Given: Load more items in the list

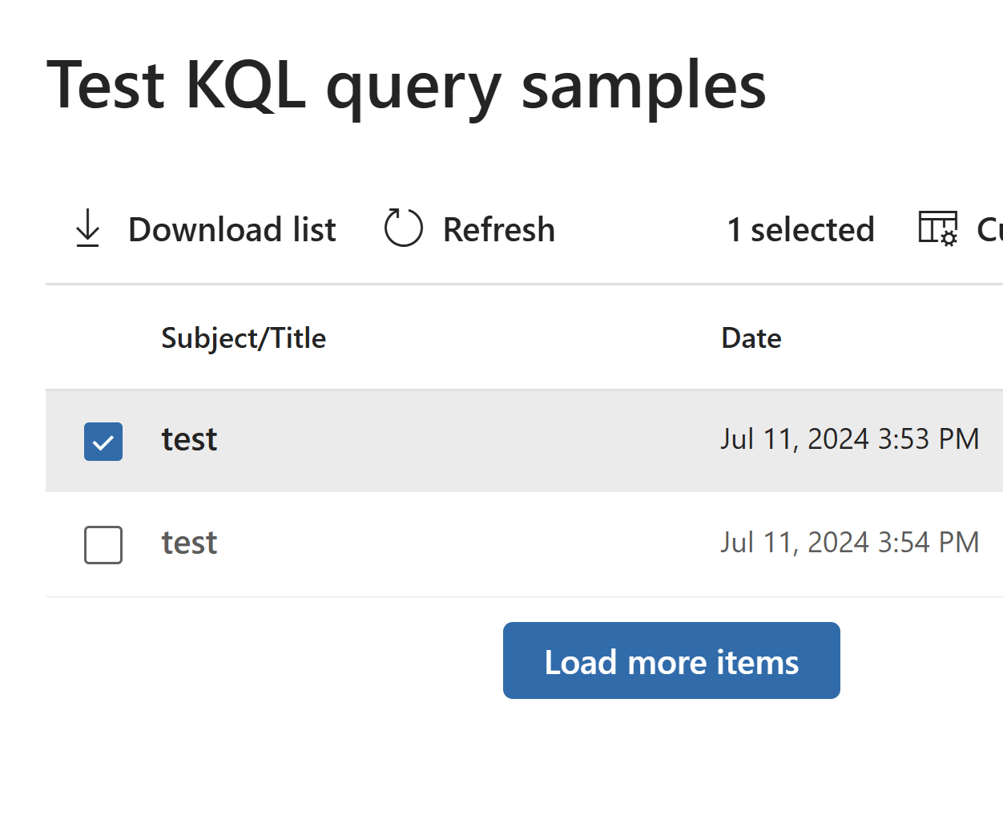Looking at the screenshot, I should (x=671, y=660).
